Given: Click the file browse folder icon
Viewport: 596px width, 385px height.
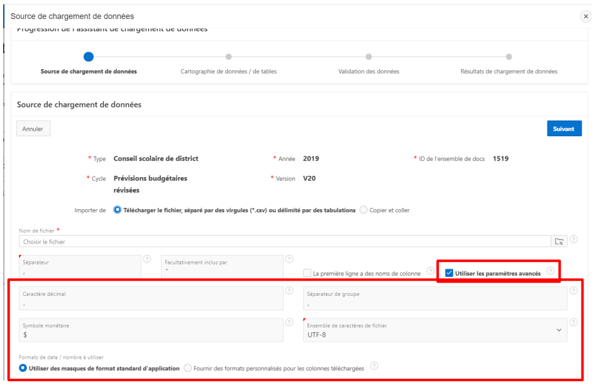Looking at the screenshot, I should (x=559, y=241).
